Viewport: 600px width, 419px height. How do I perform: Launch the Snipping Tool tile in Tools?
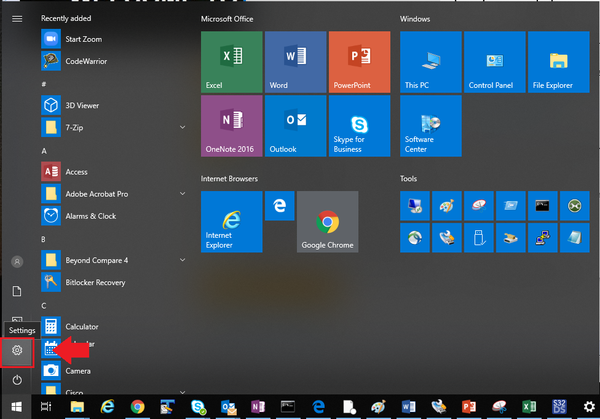point(479,206)
